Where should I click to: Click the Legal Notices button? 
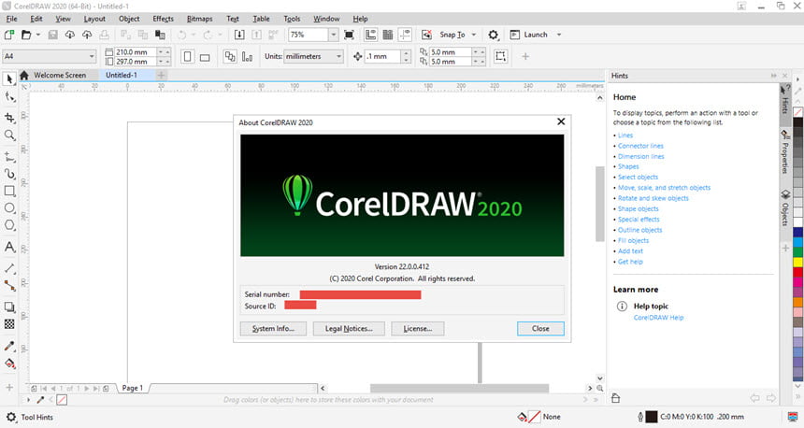[x=349, y=329]
